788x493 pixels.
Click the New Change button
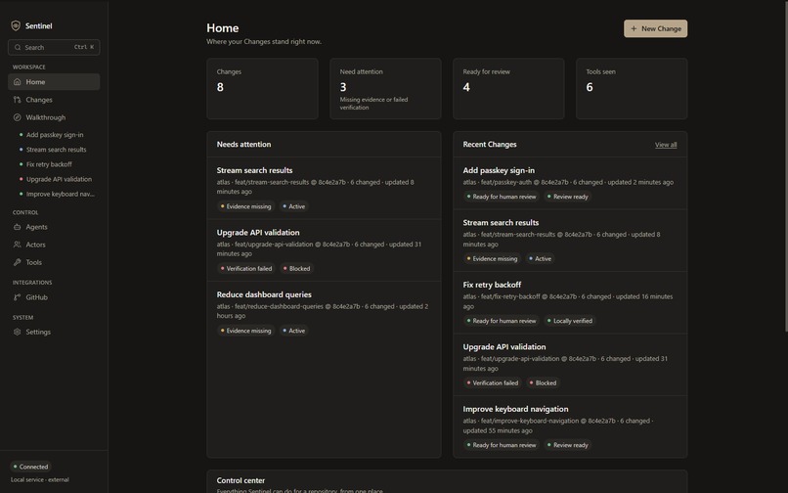[x=655, y=28]
